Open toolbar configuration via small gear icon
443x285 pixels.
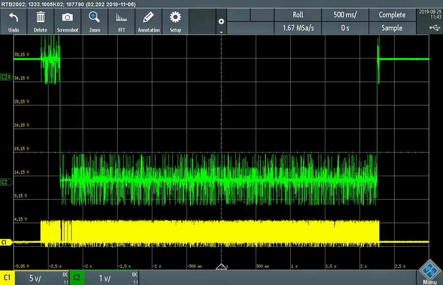tap(221, 22)
